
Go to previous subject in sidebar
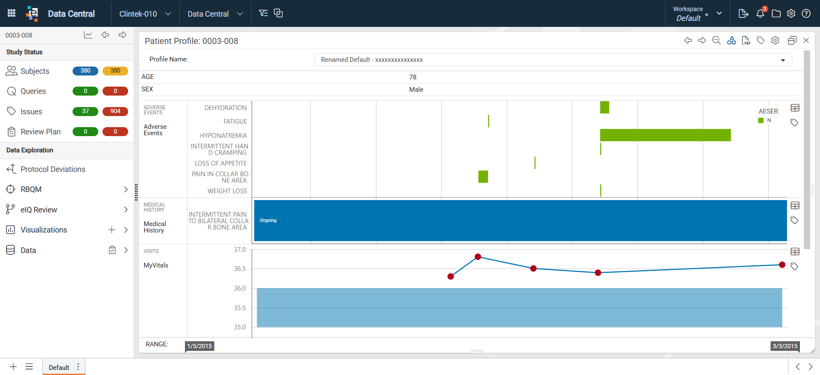click(x=105, y=35)
